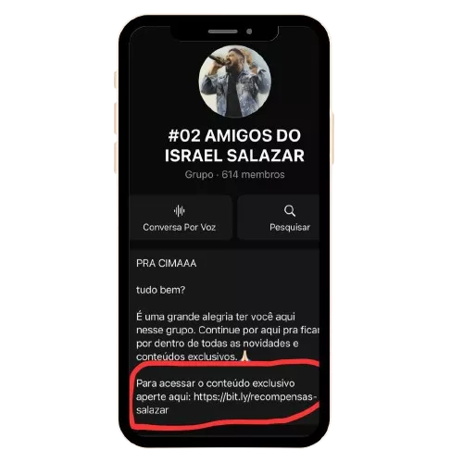Select the group title #02 AMIGOS DO ISRAEL SALAZAR
This screenshot has width=463, height=463.
[234, 145]
